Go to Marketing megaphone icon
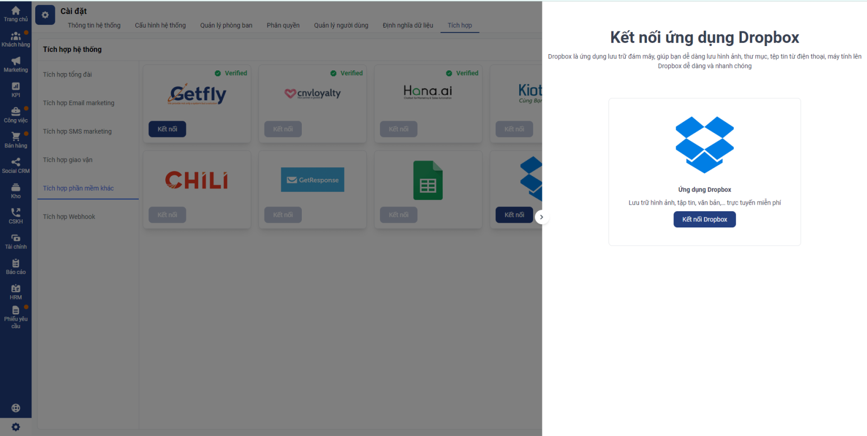Viewport: 867px width, 436px height. [16, 61]
